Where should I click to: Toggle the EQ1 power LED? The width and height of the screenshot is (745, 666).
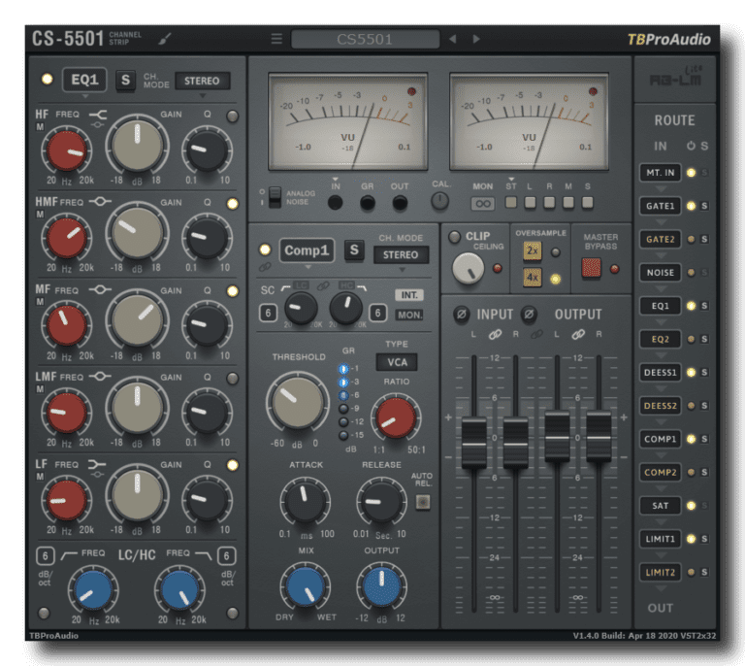click(x=47, y=79)
